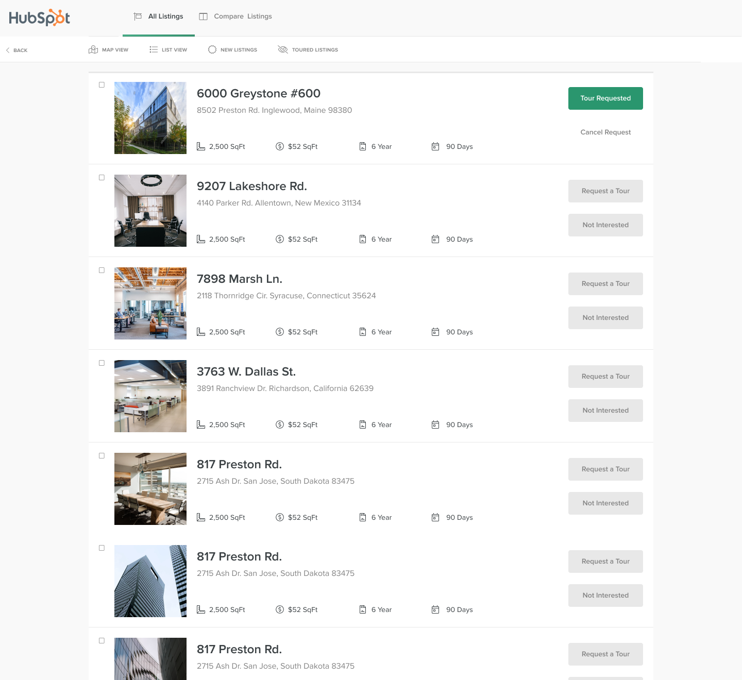Open the 9207 Lakeshore Rd. listing title
This screenshot has height=680, width=742.
[252, 186]
